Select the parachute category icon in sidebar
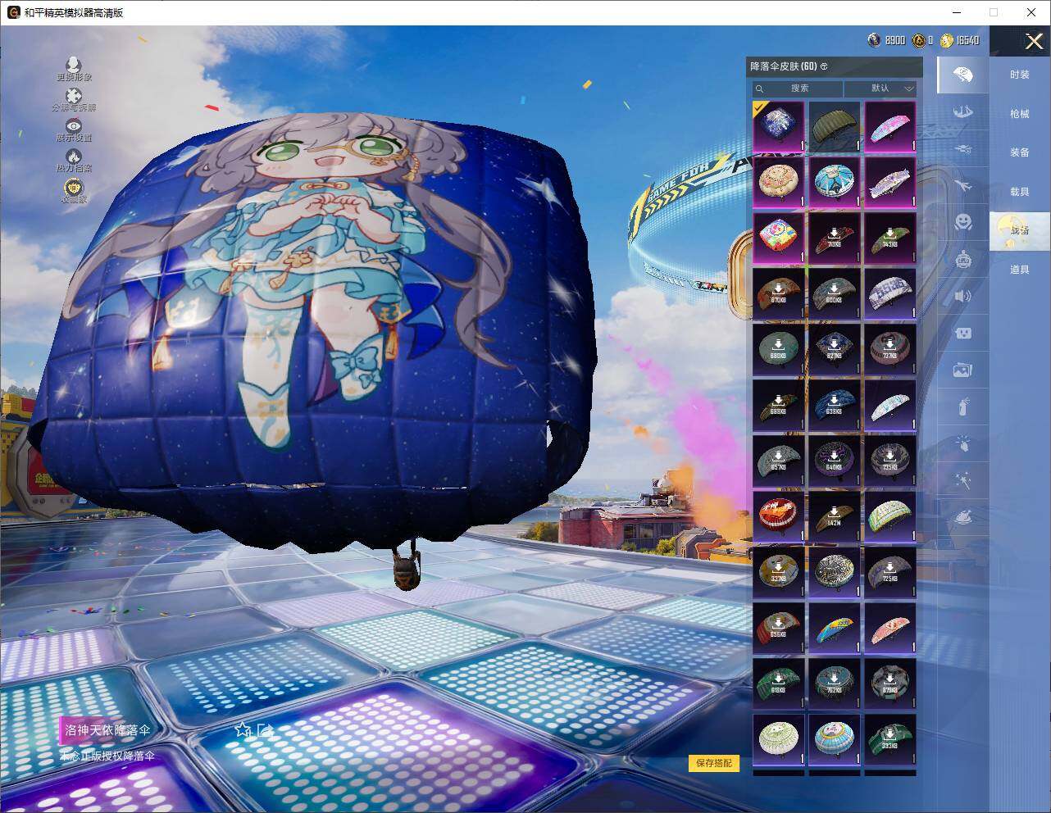This screenshot has height=813, width=1051. [962, 75]
